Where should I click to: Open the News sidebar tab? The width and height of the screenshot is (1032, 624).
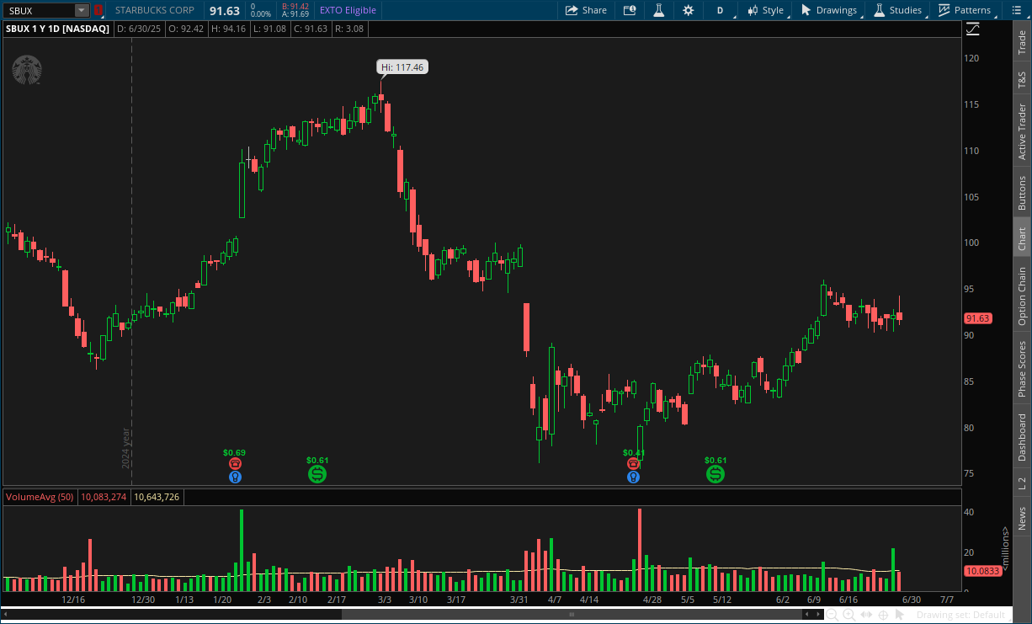click(x=1022, y=518)
